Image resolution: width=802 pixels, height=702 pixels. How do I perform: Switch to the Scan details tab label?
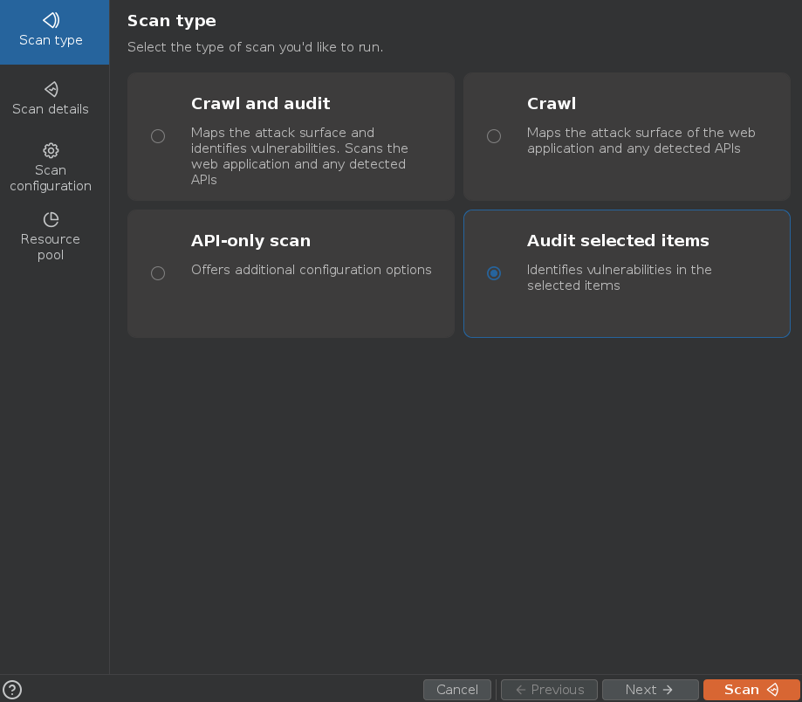click(x=51, y=109)
